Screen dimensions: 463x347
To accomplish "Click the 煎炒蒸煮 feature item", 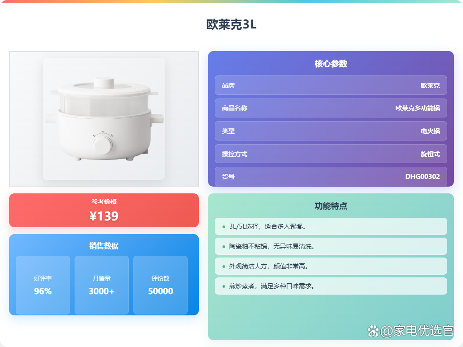I will point(331,286).
